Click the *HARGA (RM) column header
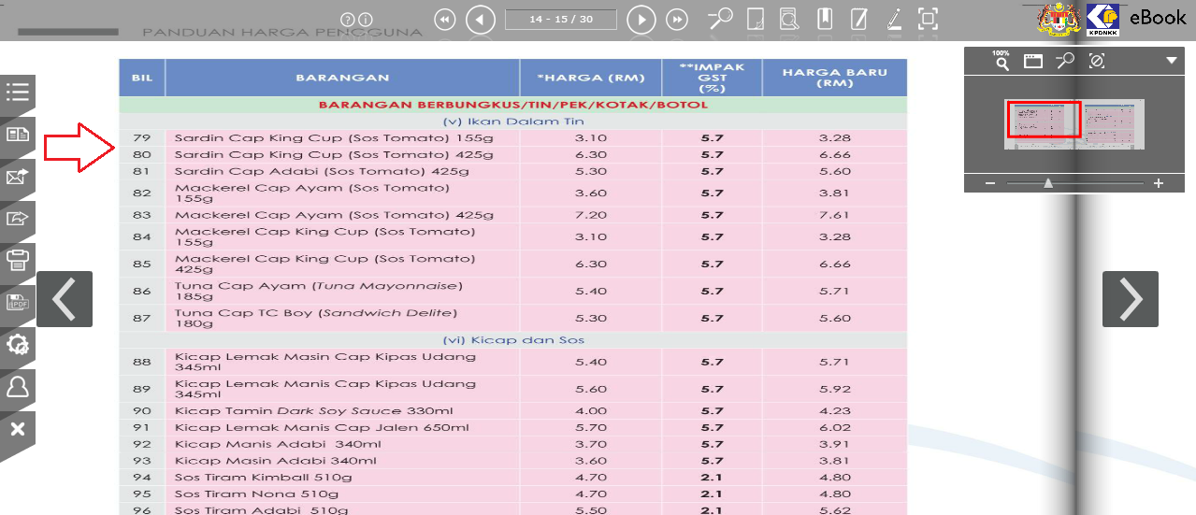Viewport: 1196px width, 515px height. click(591, 78)
